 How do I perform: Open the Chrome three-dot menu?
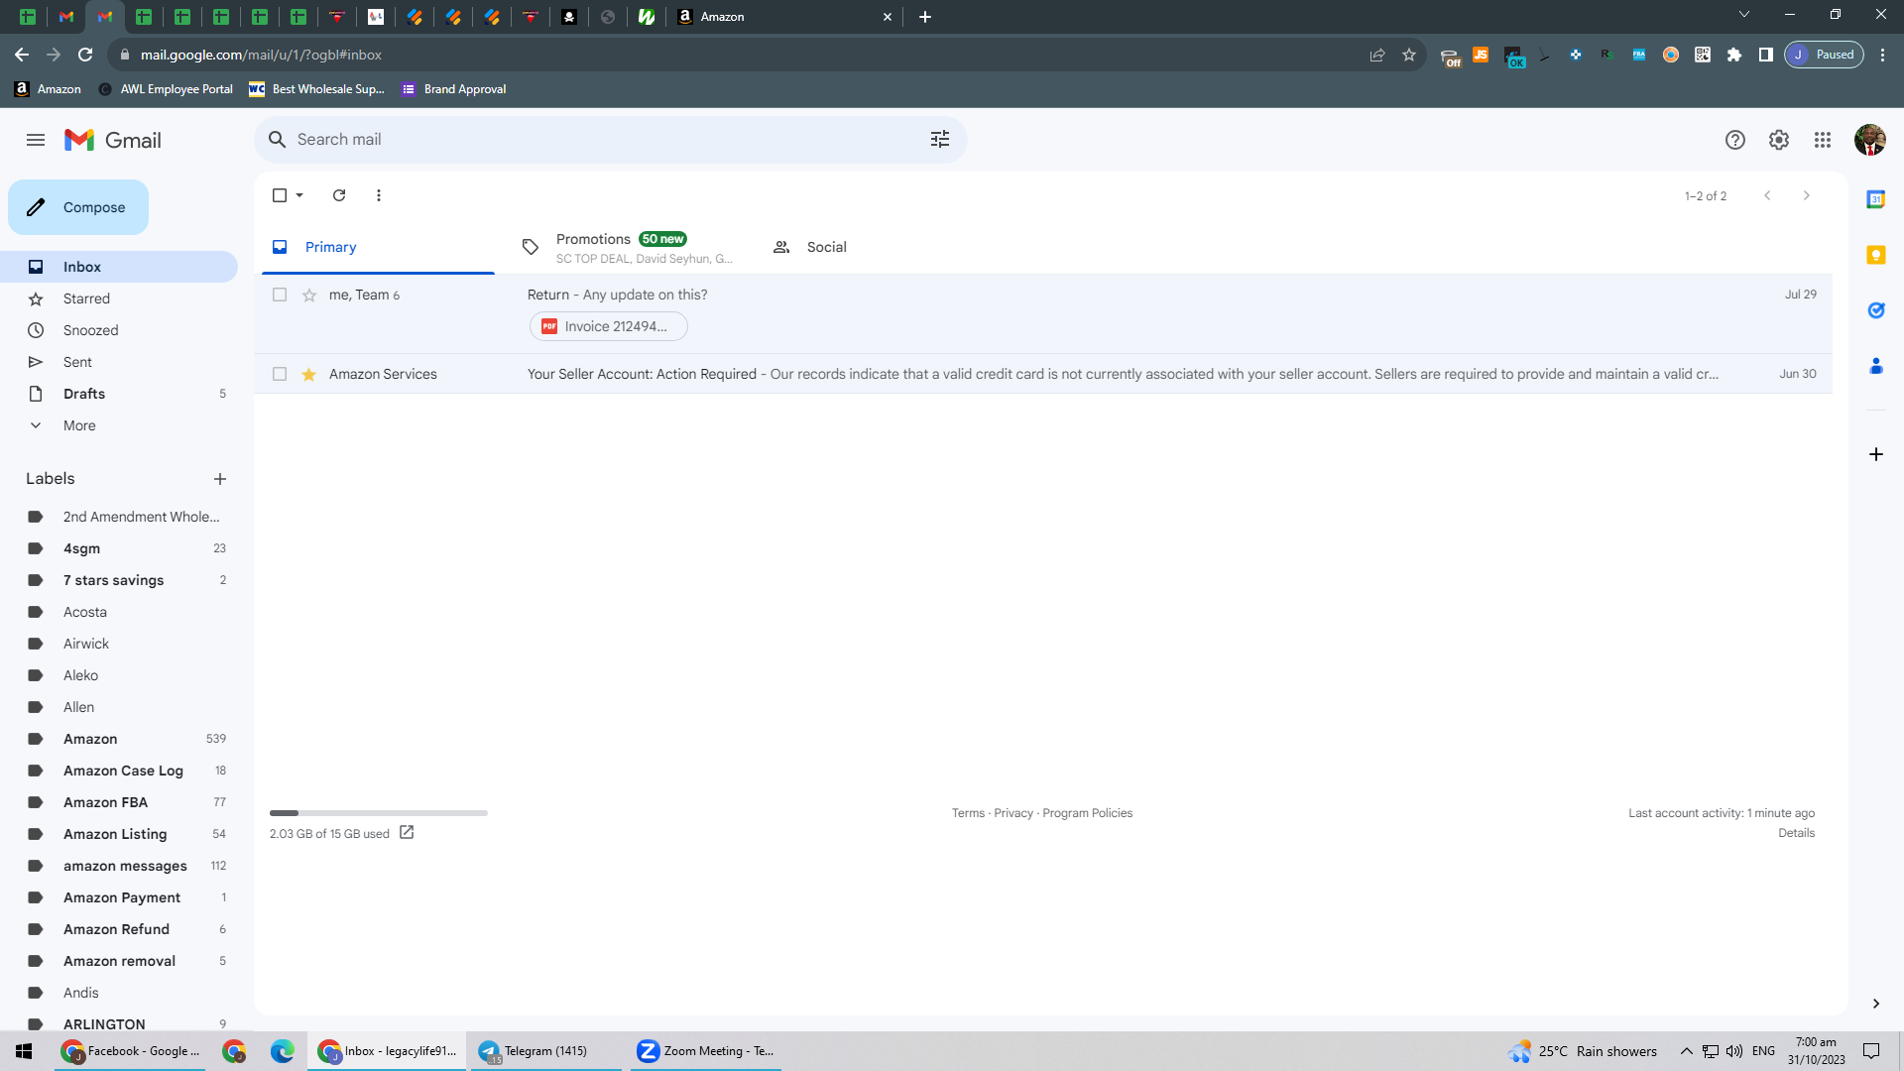pyautogui.click(x=1883, y=55)
